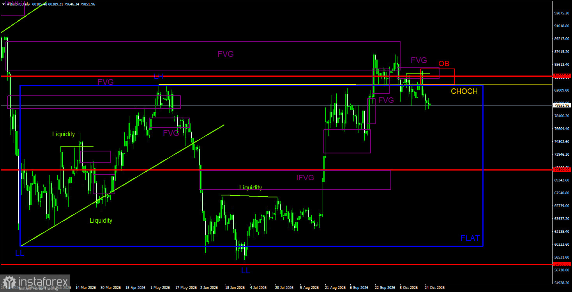Click the InstaForex gear logo icon
Image resolution: width=572 pixels, height=292 pixels.
(9, 282)
